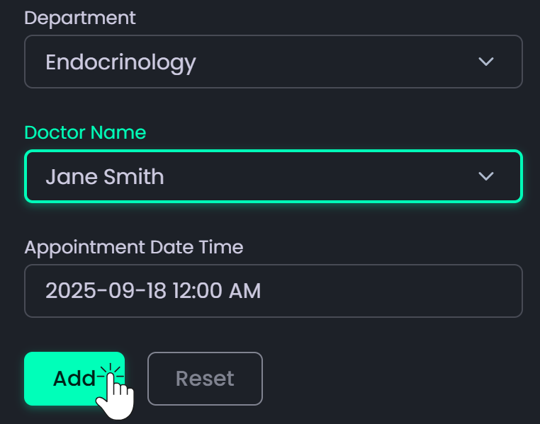Click the green Doctor Name label
The height and width of the screenshot is (424, 540).
point(85,132)
